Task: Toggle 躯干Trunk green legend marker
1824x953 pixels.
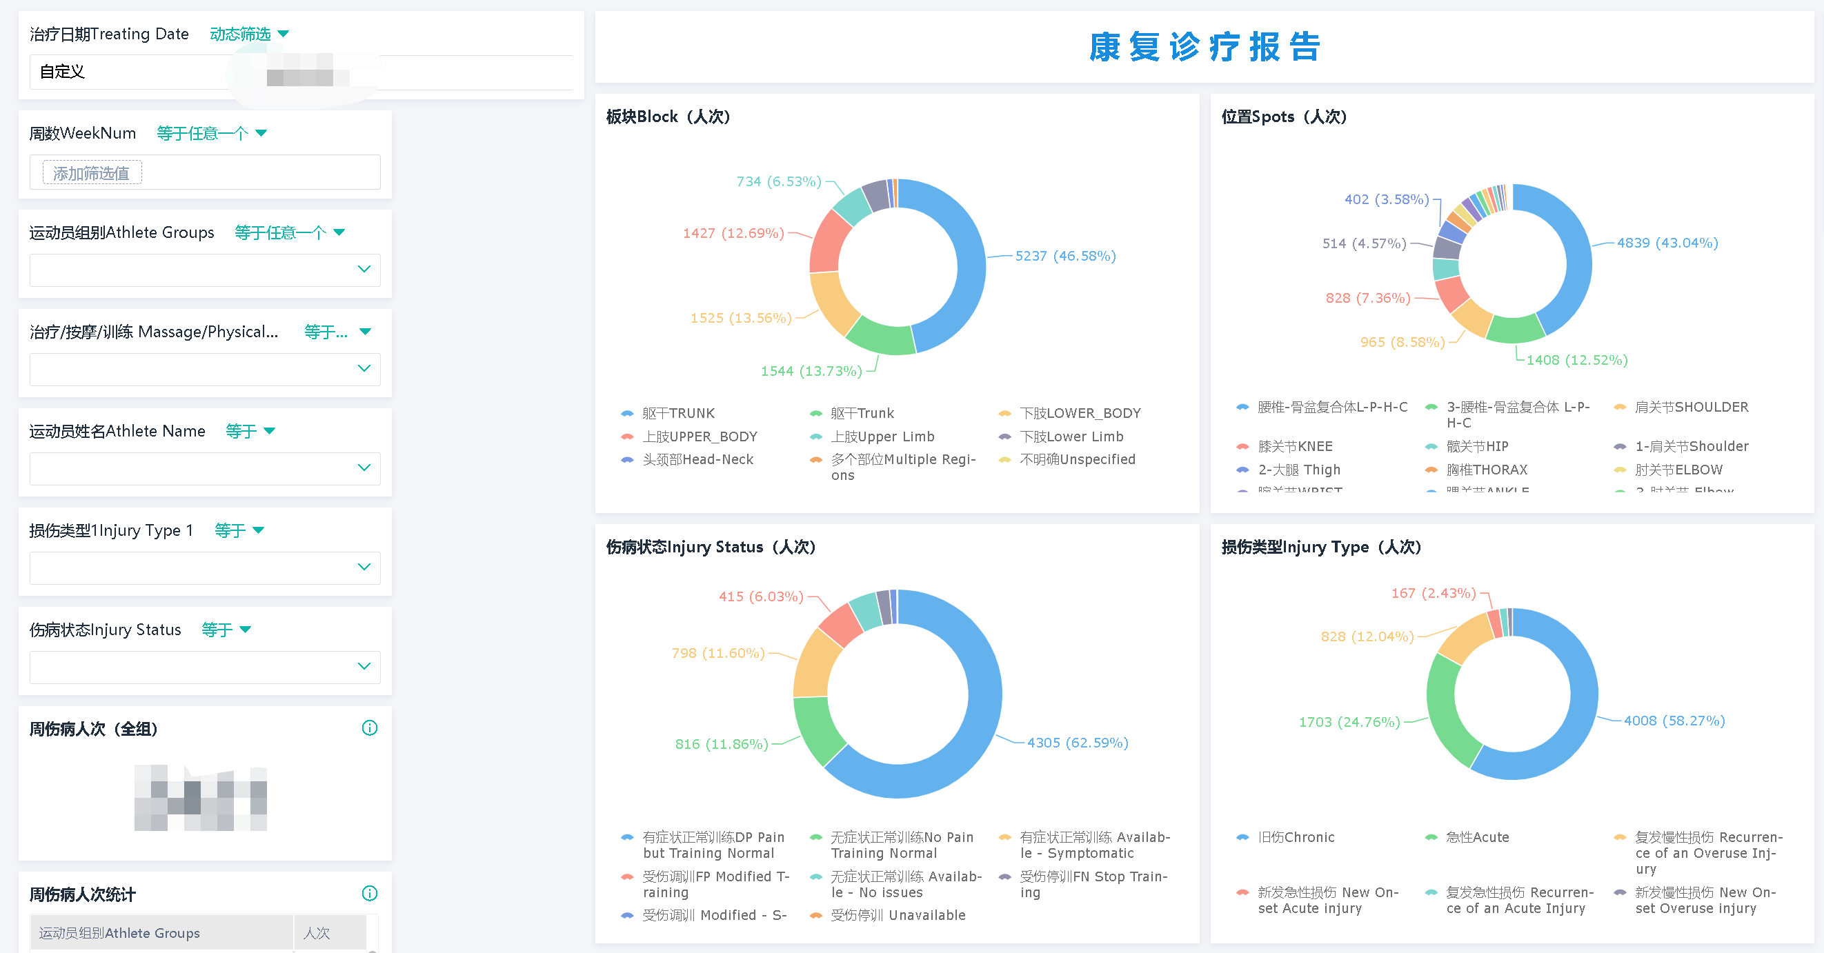Action: click(x=815, y=414)
